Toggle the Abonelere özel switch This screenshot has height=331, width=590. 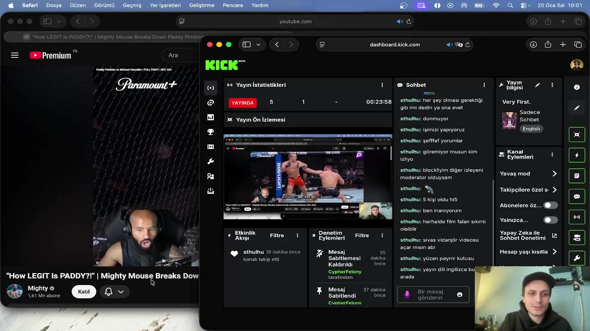pos(550,205)
